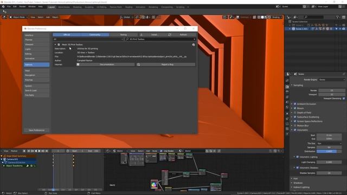Click the Volumetrics Distribution slider
The image size is (347, 195).
pyautogui.click(x=329, y=152)
